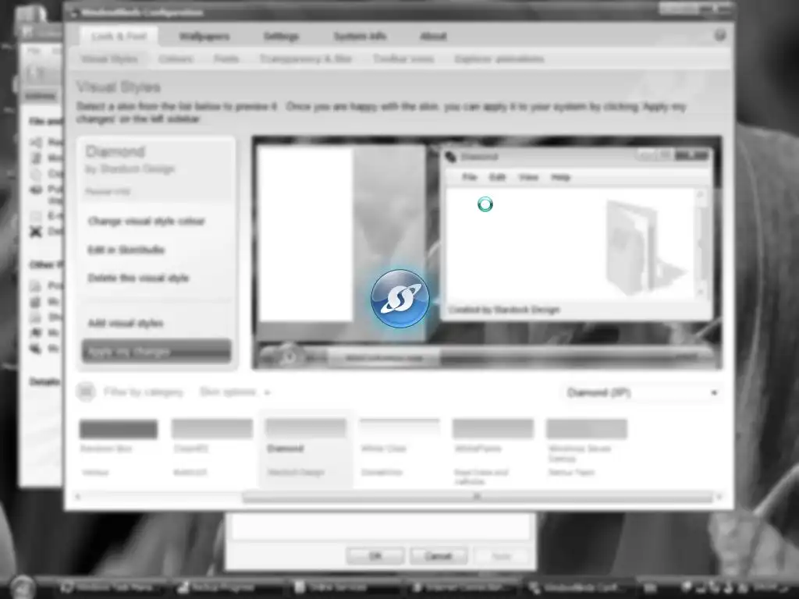Image resolution: width=799 pixels, height=599 pixels.
Task: Click the Diamond preview window title icon
Action: 450,157
